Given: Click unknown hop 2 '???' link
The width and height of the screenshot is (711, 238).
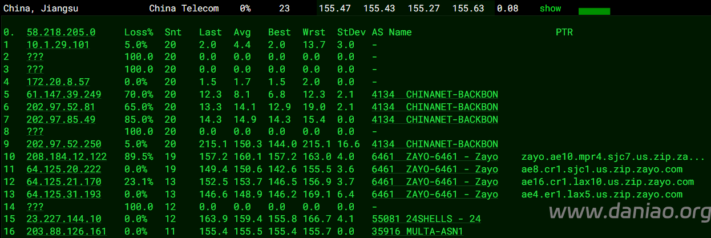Looking at the screenshot, I should pyautogui.click(x=35, y=57).
